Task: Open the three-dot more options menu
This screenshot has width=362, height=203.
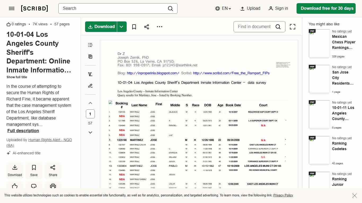Action: [159, 27]
